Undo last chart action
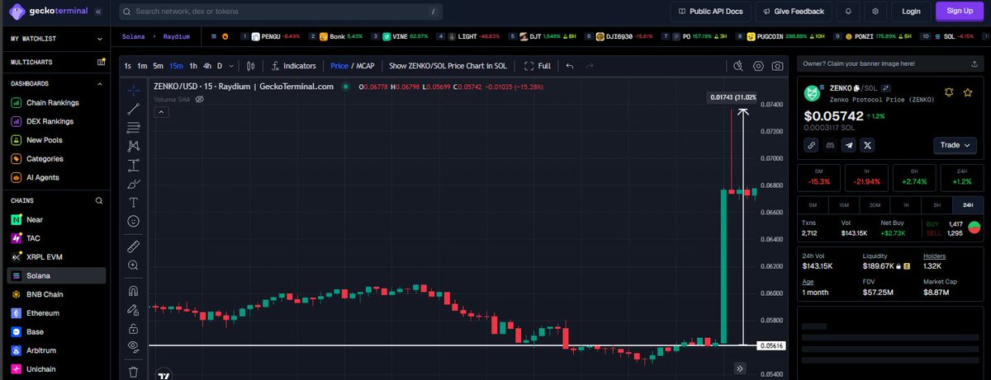This screenshot has width=991, height=380. (x=571, y=66)
